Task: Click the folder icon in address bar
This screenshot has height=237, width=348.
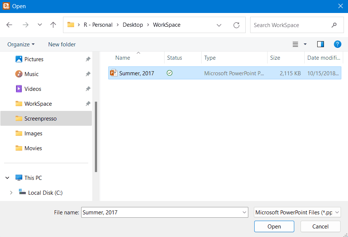Action: (71, 24)
